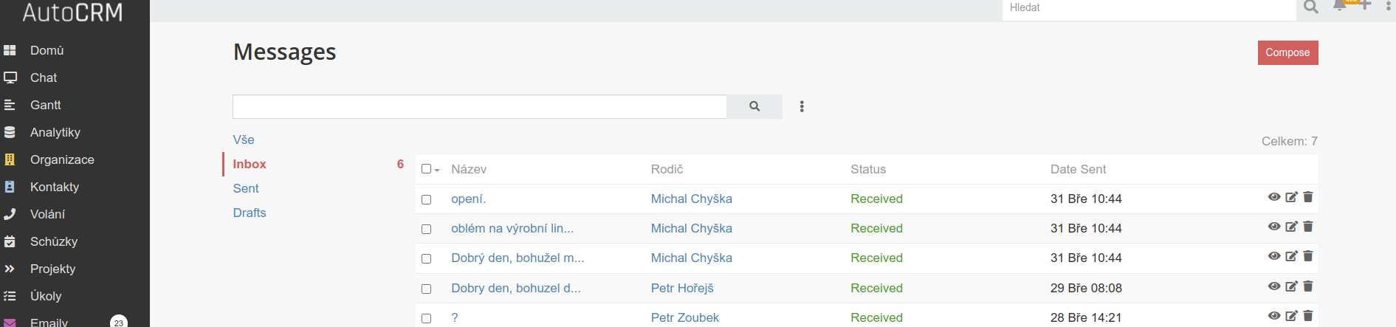The width and height of the screenshot is (1396, 327).
Task: Open the top-right vertical dots menu
Action: tap(1389, 6)
